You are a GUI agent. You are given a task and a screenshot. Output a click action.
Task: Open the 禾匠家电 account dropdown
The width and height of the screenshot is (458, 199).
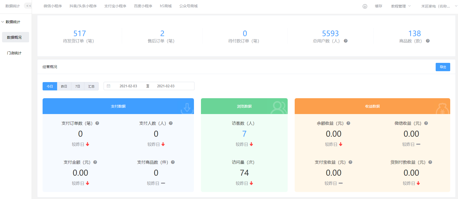(439, 6)
